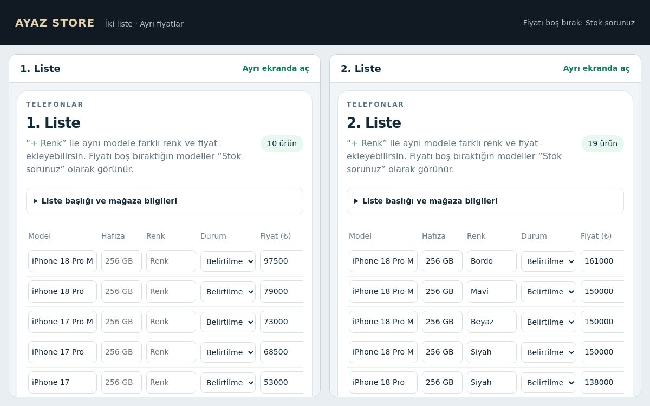650x406 pixels.
Task: Click Renk field containing Beyaz
Action: [492, 322]
